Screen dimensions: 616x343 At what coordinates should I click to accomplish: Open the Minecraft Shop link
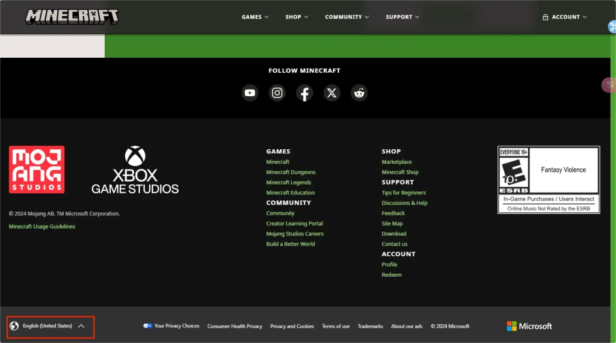[x=400, y=172]
